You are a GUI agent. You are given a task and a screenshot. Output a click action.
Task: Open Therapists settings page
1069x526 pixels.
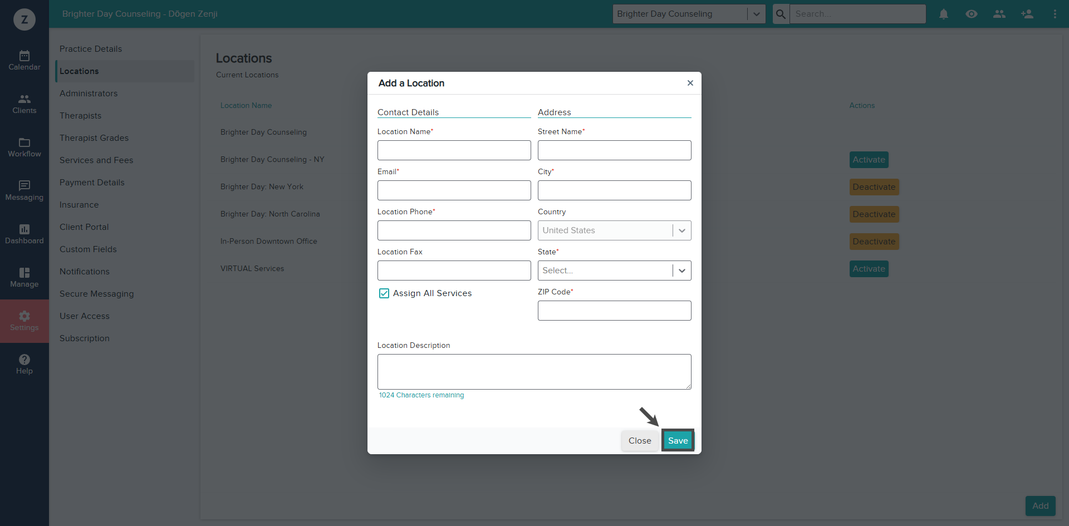(x=81, y=116)
